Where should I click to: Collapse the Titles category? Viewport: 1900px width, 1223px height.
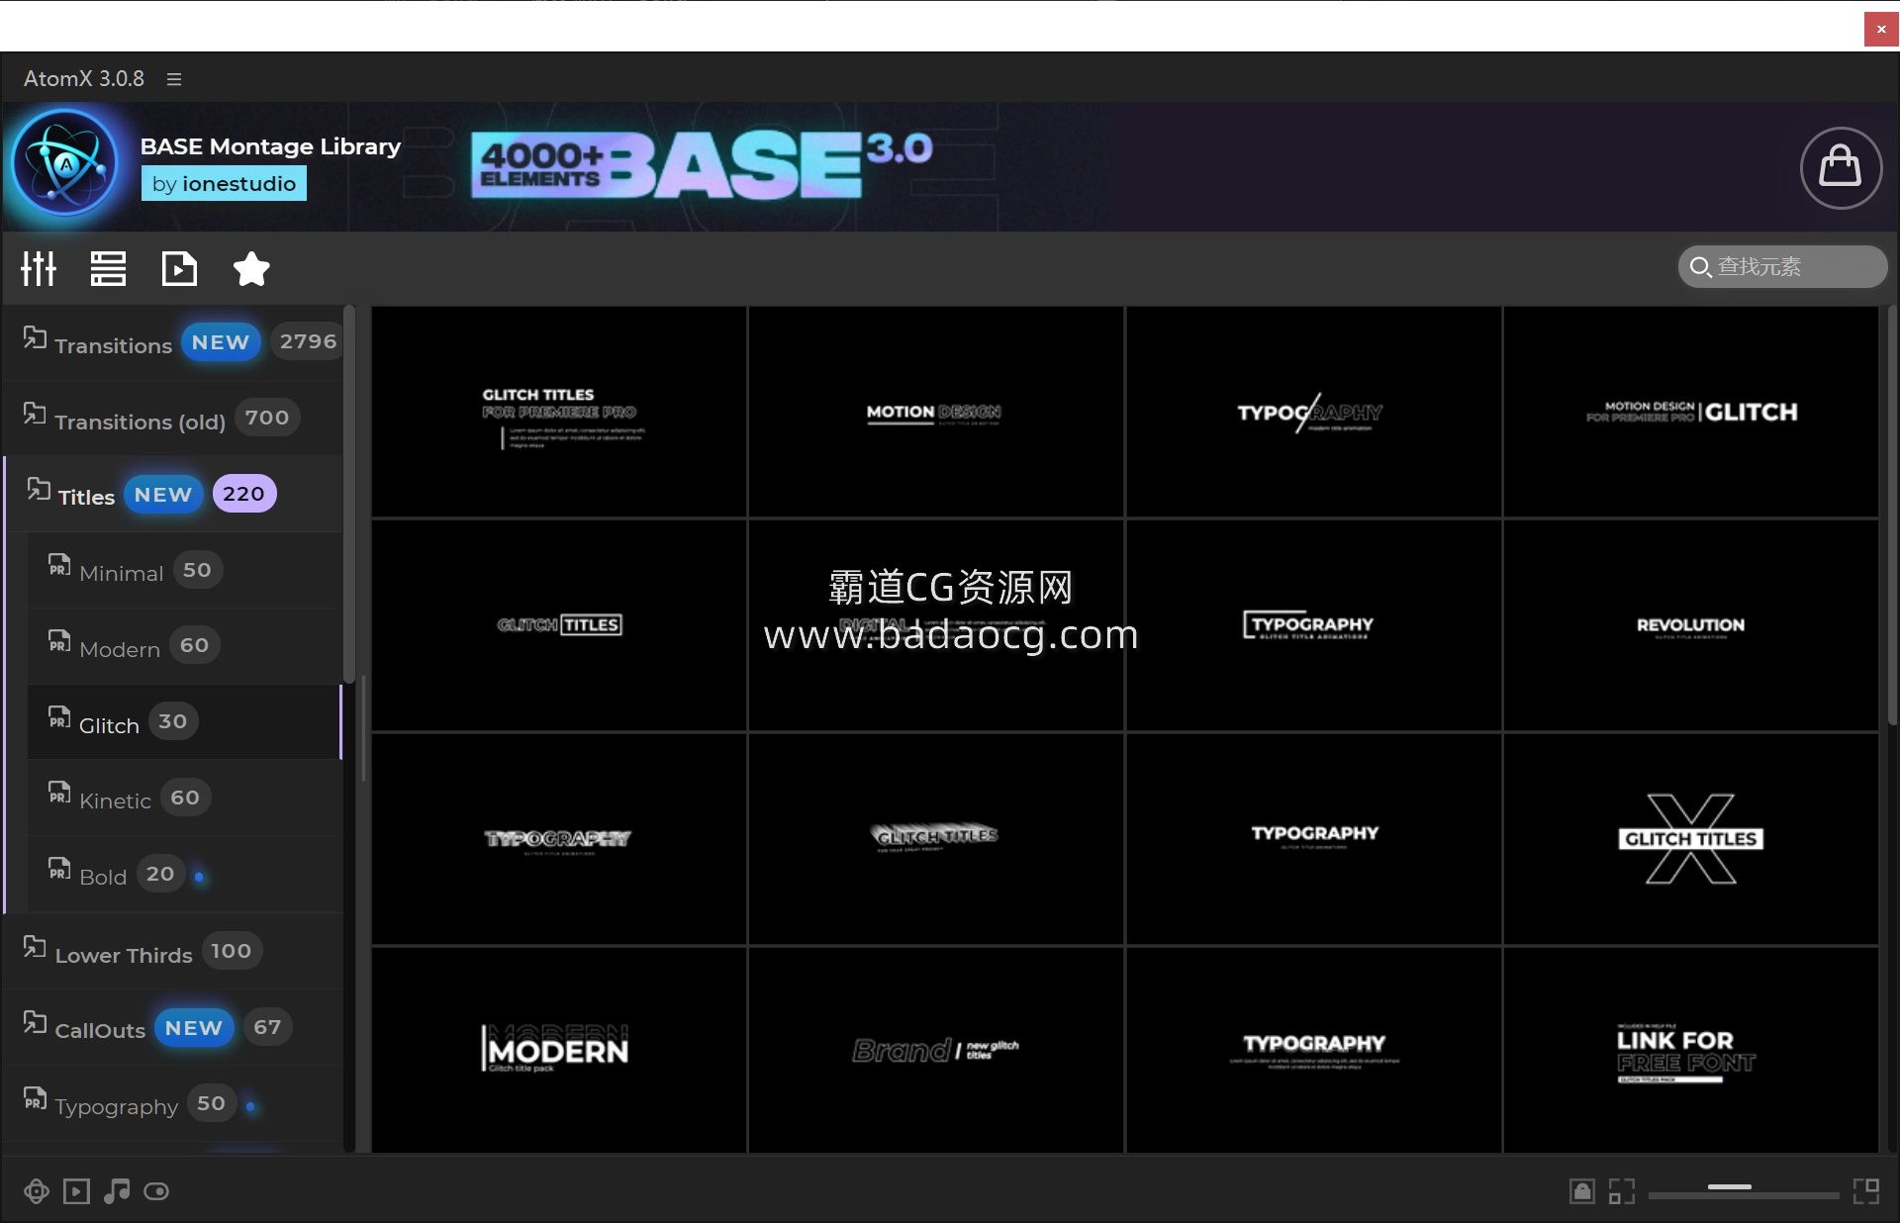(x=174, y=494)
